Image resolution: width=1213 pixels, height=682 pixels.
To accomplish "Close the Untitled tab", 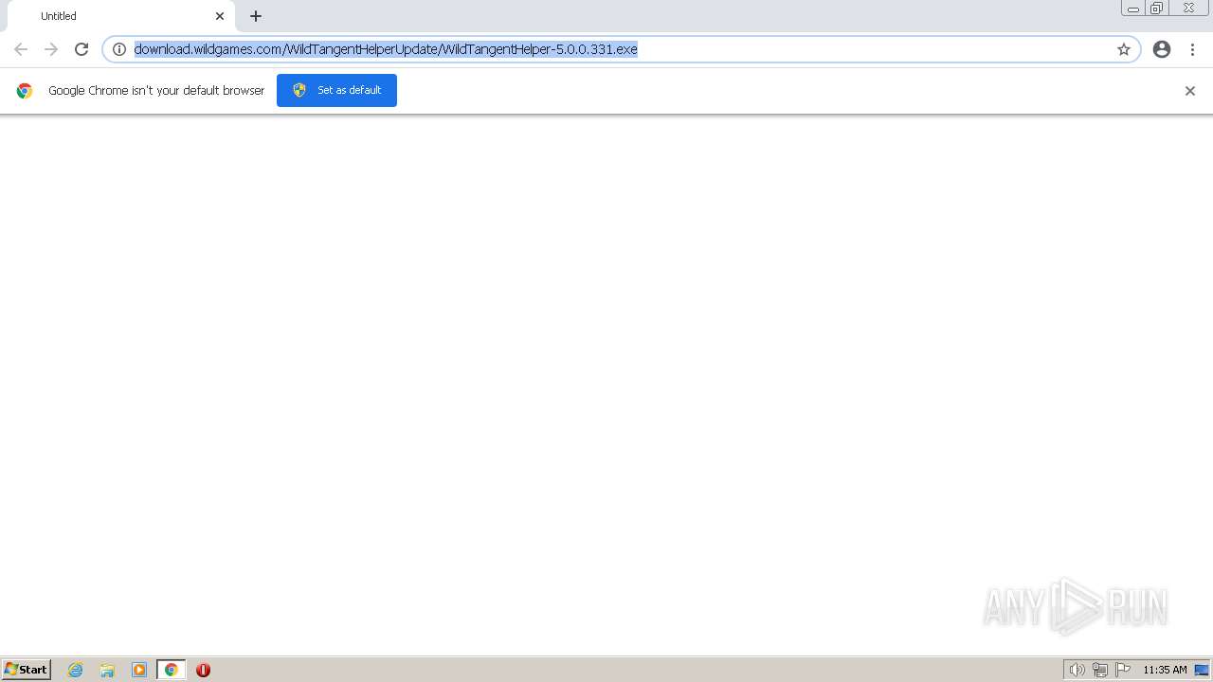I will [x=220, y=16].
